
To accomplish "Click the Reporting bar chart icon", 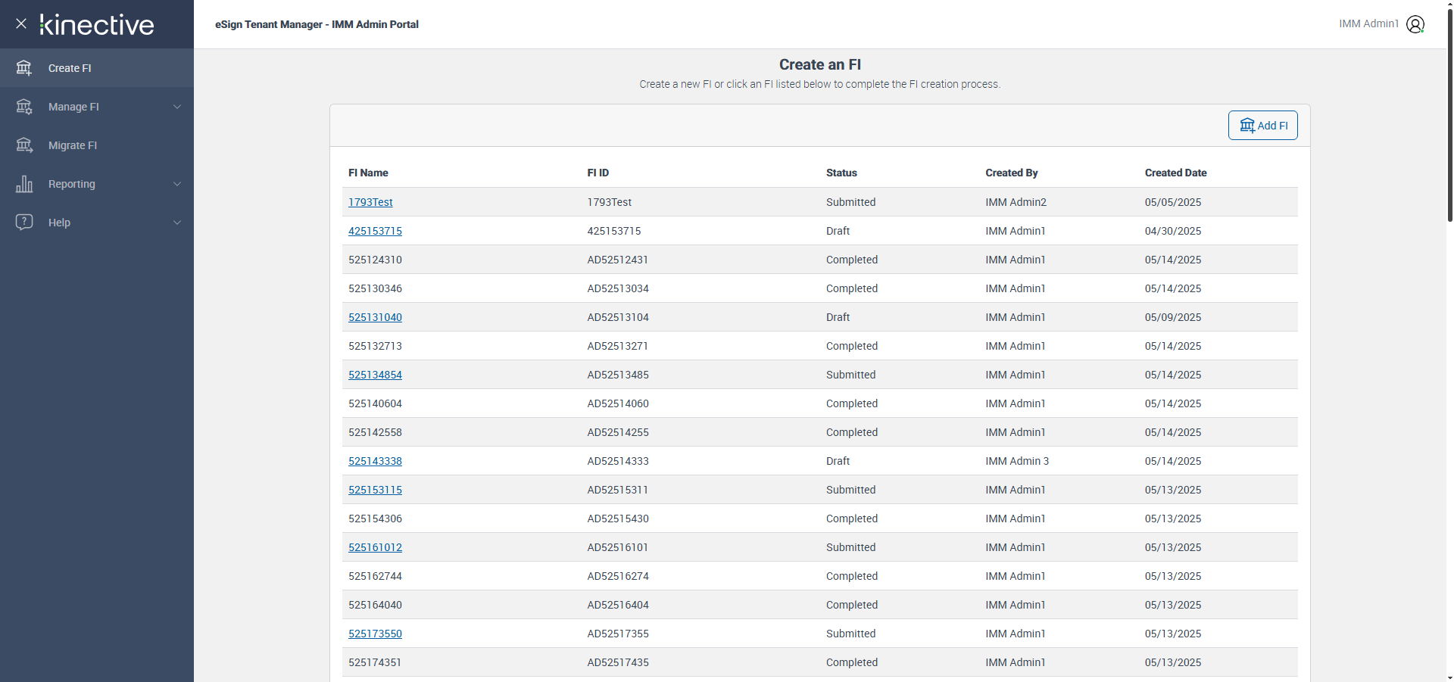I will point(24,184).
